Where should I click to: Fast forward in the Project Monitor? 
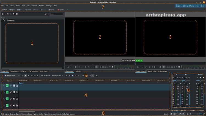(x=160, y=67)
